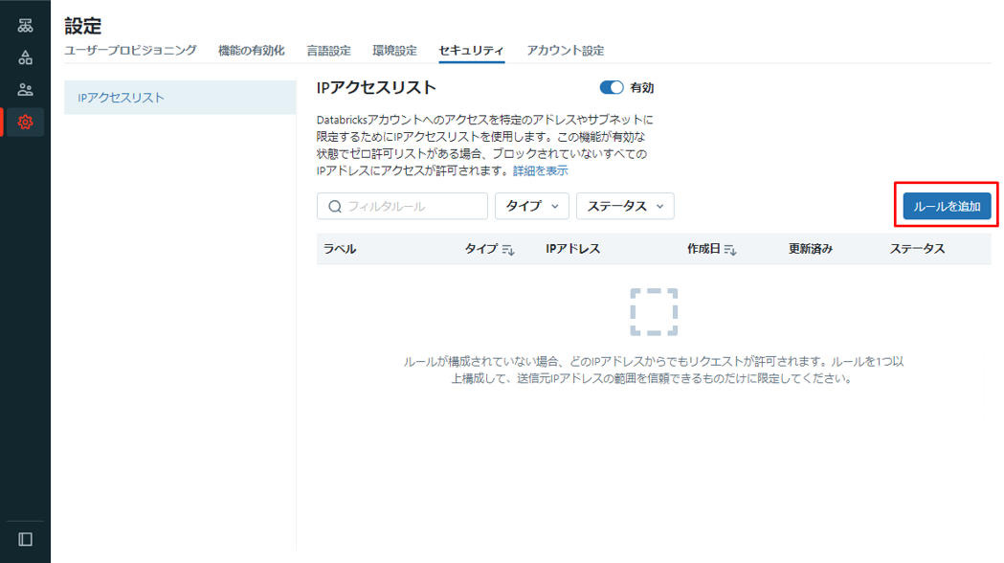Toggle the IPアクセスリスト 有効 switch
This screenshot has width=1004, height=563.
pyautogui.click(x=611, y=88)
